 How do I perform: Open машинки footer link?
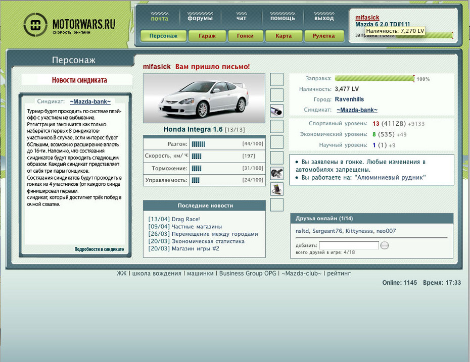pos(200,273)
